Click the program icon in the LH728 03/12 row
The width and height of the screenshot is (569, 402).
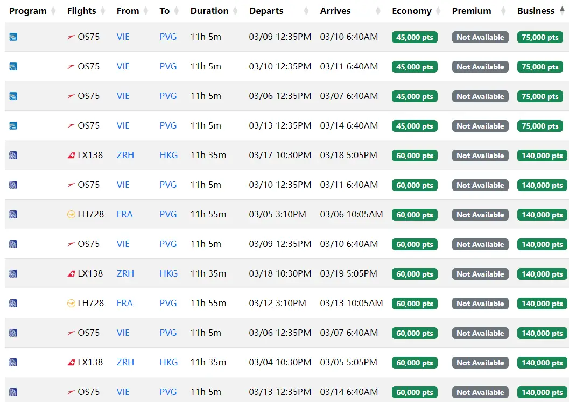click(x=13, y=304)
